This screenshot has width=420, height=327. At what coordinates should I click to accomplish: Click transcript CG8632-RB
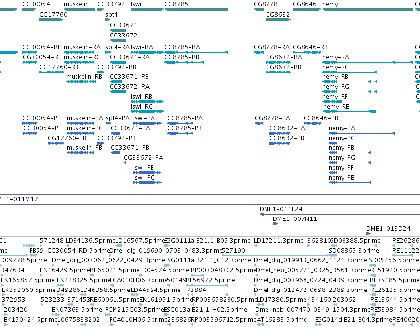pyautogui.click(x=278, y=72)
